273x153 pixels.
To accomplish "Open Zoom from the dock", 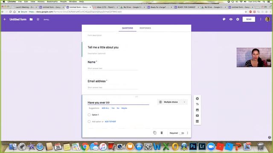I will tap(211, 147).
